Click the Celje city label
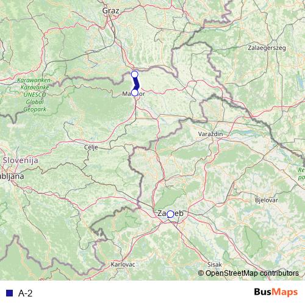The height and width of the screenshot is (305, 305). coord(91,147)
